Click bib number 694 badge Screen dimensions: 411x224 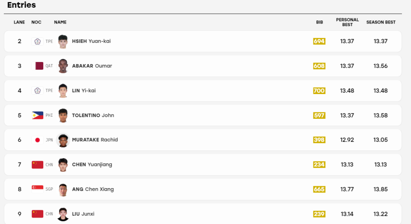319,41
